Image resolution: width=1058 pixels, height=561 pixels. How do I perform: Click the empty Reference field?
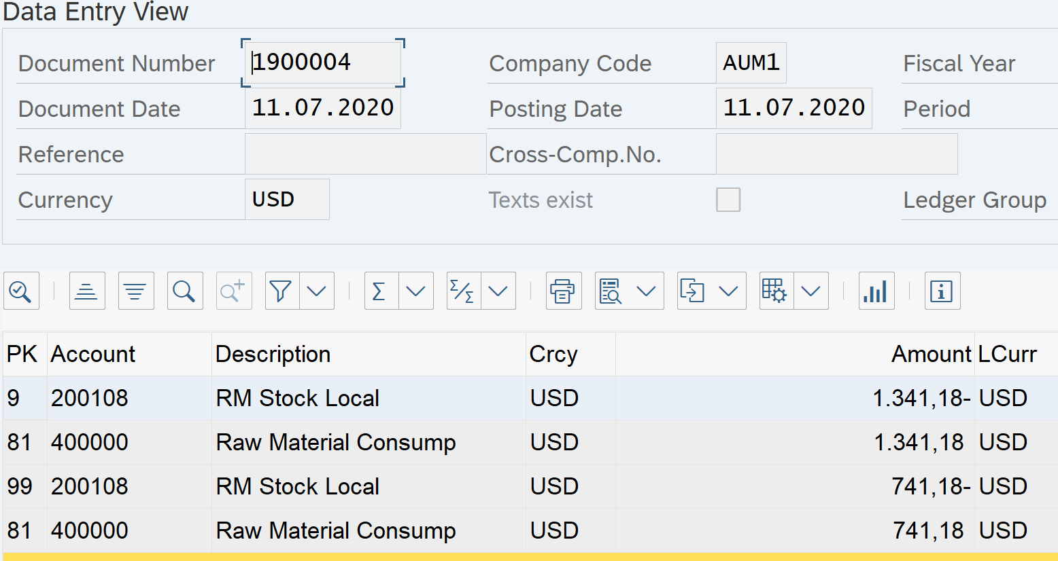[364, 154]
